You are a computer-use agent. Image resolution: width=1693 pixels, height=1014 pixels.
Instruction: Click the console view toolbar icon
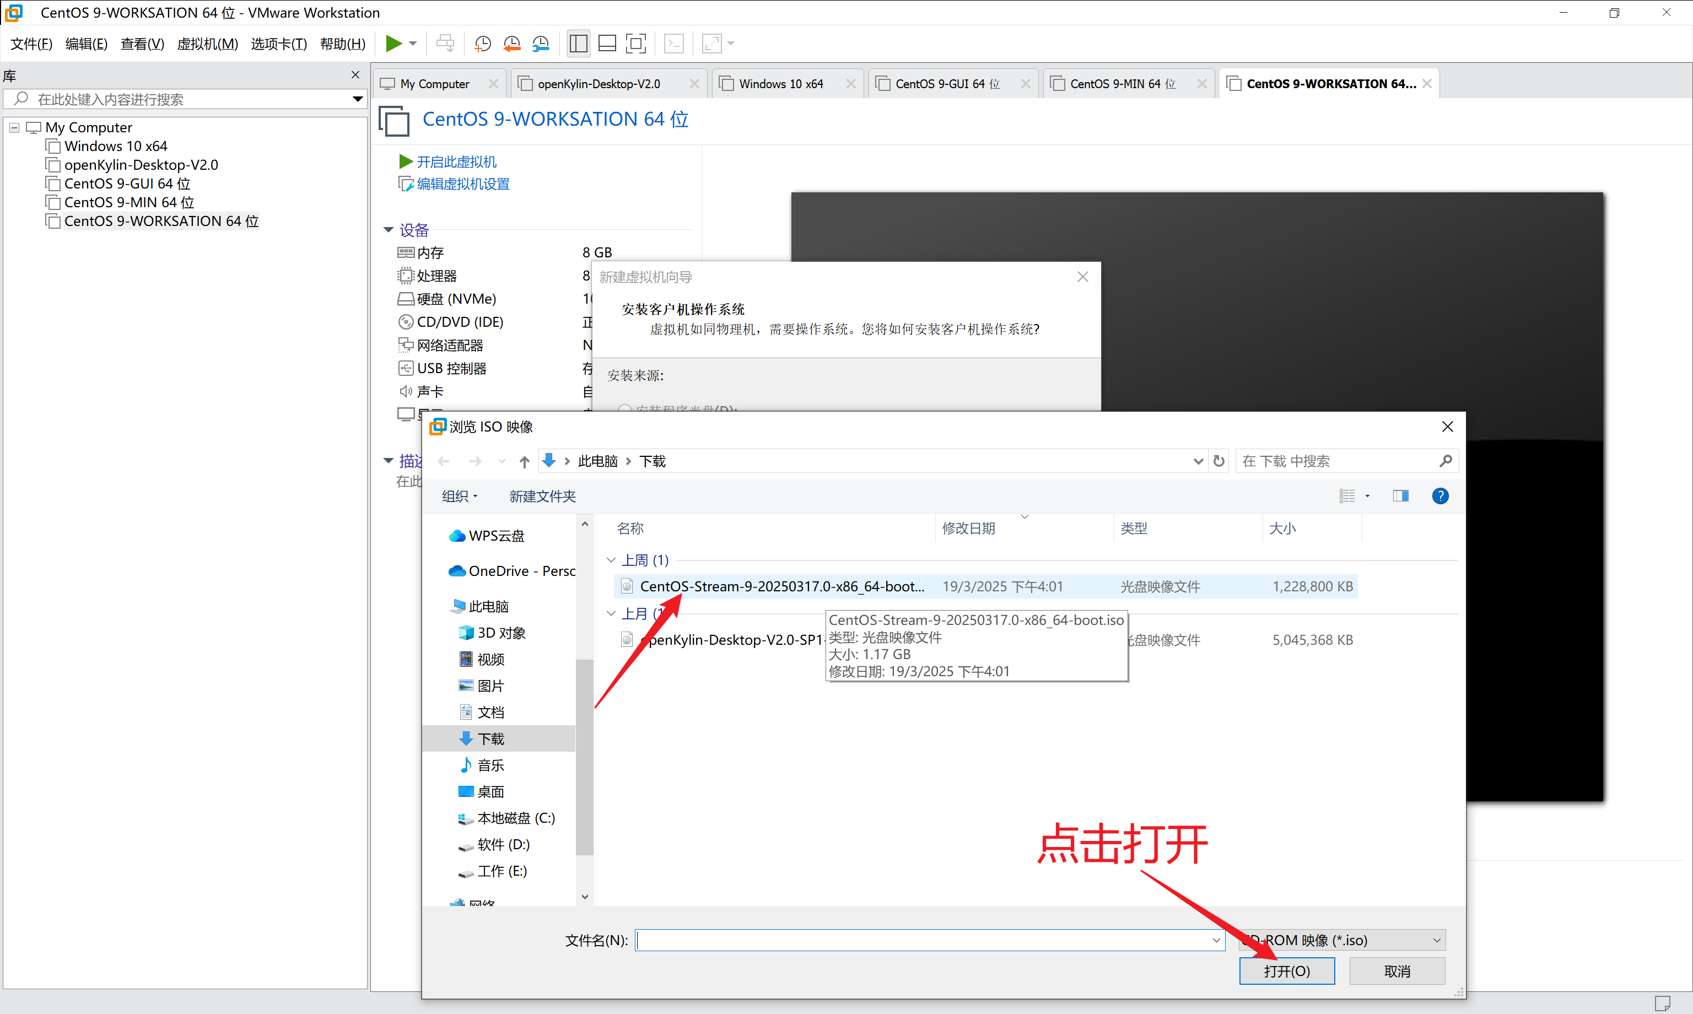pyautogui.click(x=675, y=44)
